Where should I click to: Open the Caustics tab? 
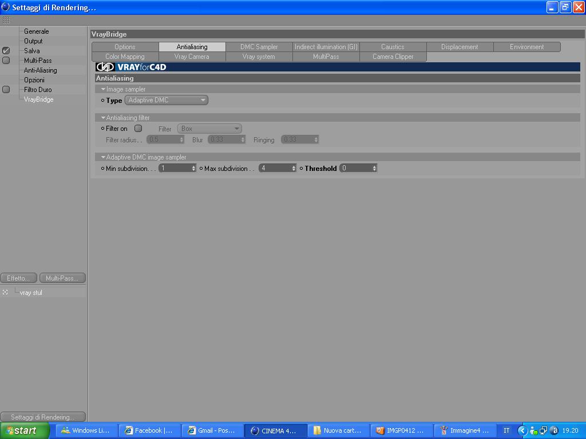(393, 47)
